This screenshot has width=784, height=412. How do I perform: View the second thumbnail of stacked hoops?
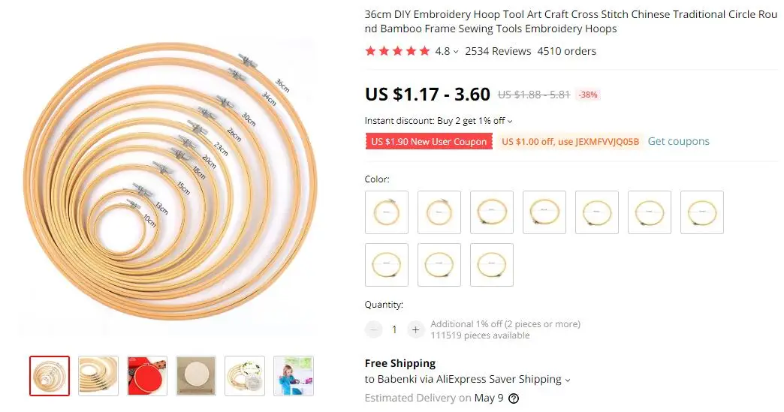(98, 376)
